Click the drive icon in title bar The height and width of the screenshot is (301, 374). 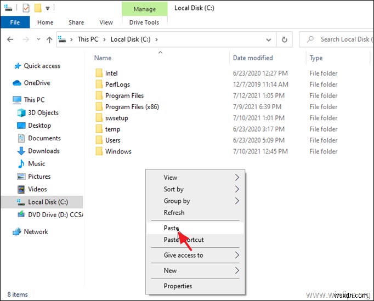point(8,8)
